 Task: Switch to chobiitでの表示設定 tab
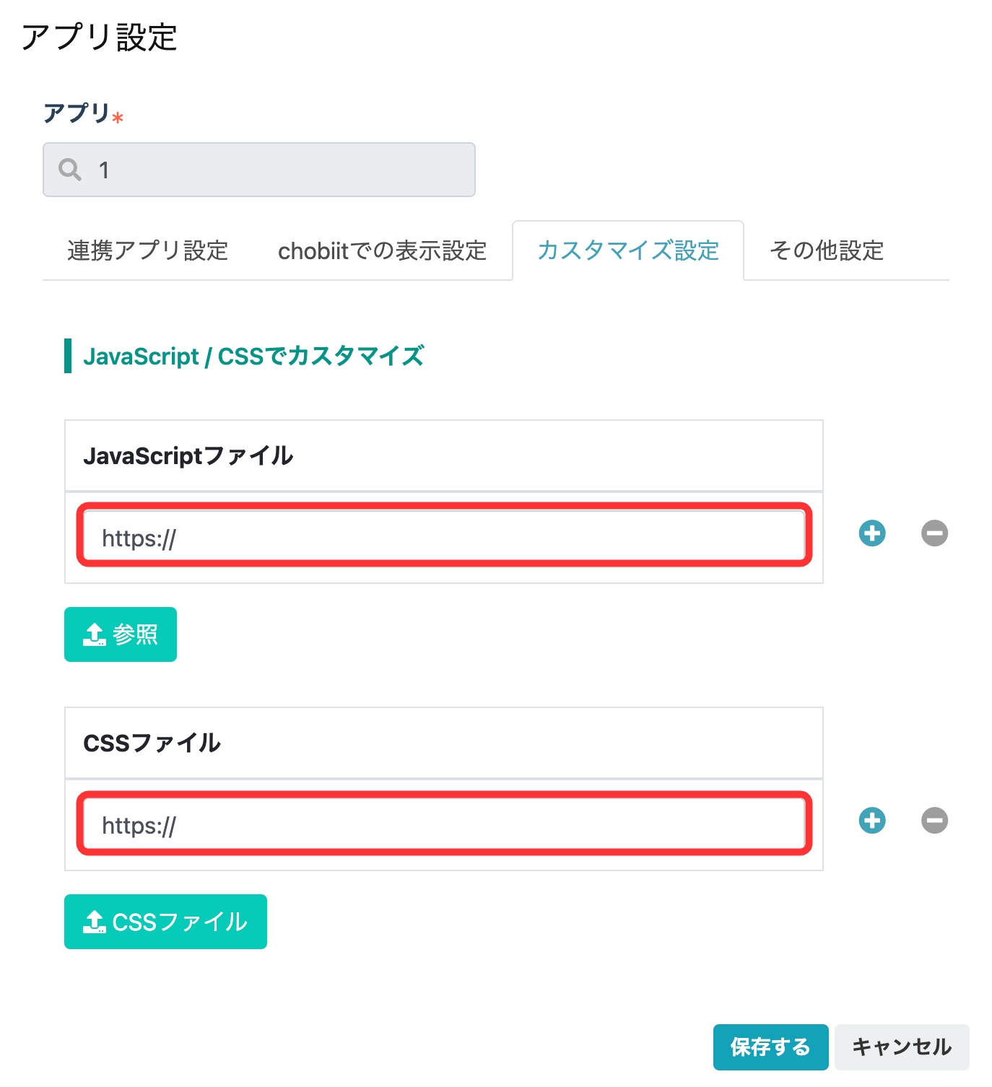point(383,250)
